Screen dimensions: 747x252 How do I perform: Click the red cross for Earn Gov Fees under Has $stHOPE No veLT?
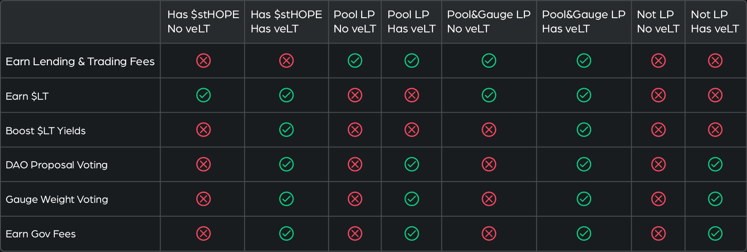[204, 233]
